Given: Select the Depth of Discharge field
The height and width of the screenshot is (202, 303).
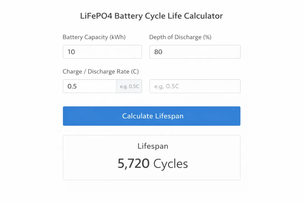Looking at the screenshot, I should point(195,52).
